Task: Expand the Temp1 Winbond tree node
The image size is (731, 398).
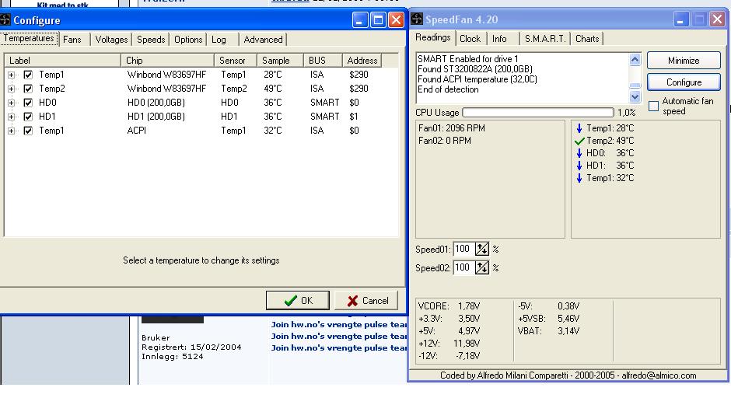Action: [x=11, y=75]
